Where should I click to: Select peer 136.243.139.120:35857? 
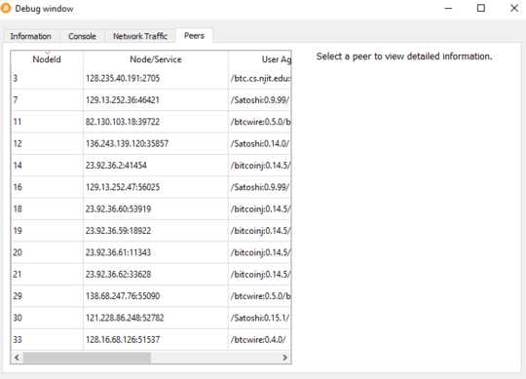(156, 143)
